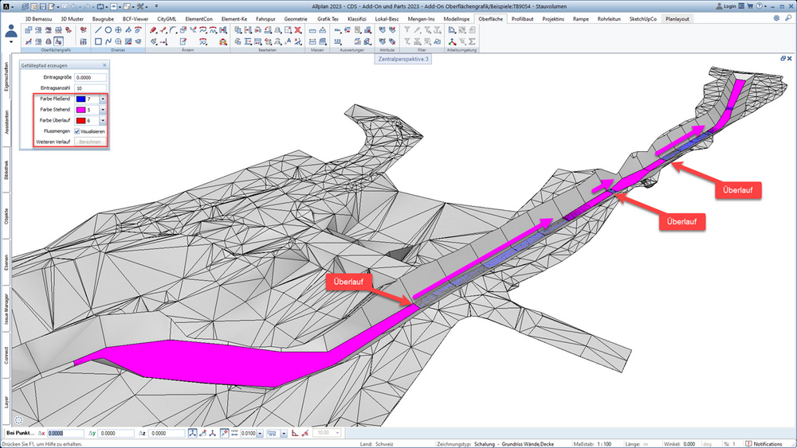Click the red X delete icon in Bearbeiten

298,30
